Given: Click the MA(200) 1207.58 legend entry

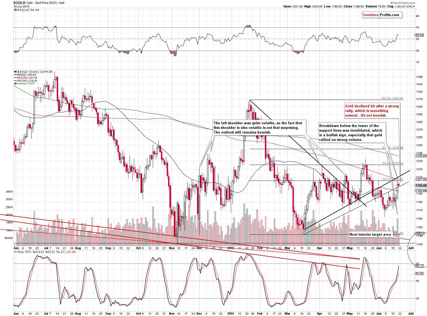Looking at the screenshot, I should pos(26,78).
